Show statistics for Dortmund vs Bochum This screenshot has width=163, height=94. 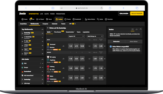tap(63, 46)
